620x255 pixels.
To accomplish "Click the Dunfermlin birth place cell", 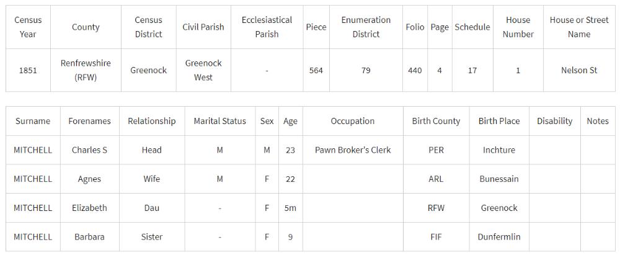I will pos(498,236).
